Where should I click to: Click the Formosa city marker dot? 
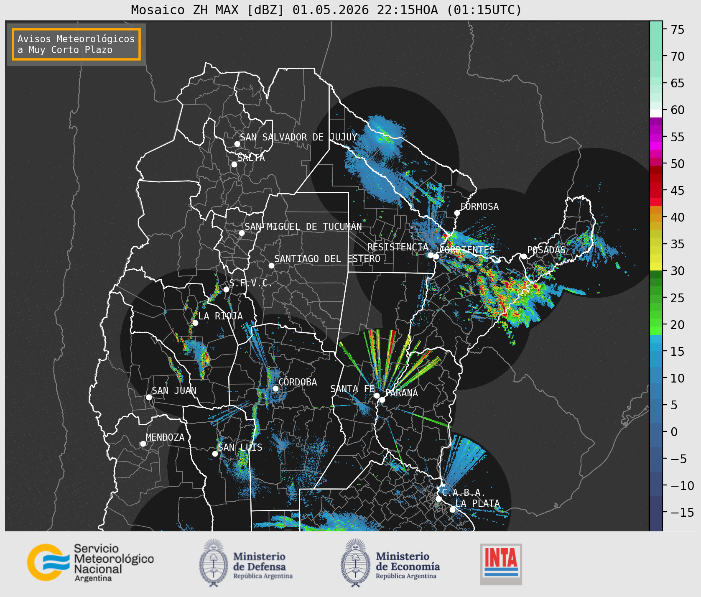[457, 213]
